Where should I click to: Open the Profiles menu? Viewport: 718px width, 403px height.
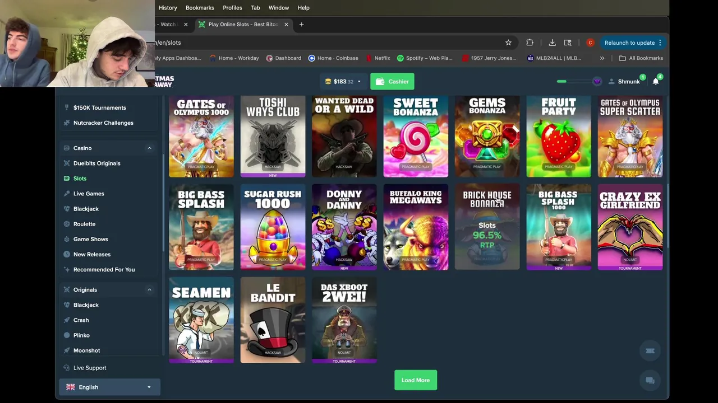232,8
